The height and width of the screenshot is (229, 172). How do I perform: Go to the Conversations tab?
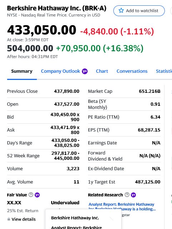[x=132, y=71]
